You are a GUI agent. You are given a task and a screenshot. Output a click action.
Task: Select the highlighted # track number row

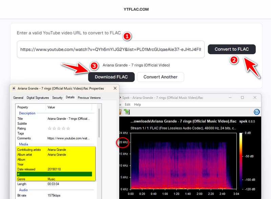tap(55, 174)
